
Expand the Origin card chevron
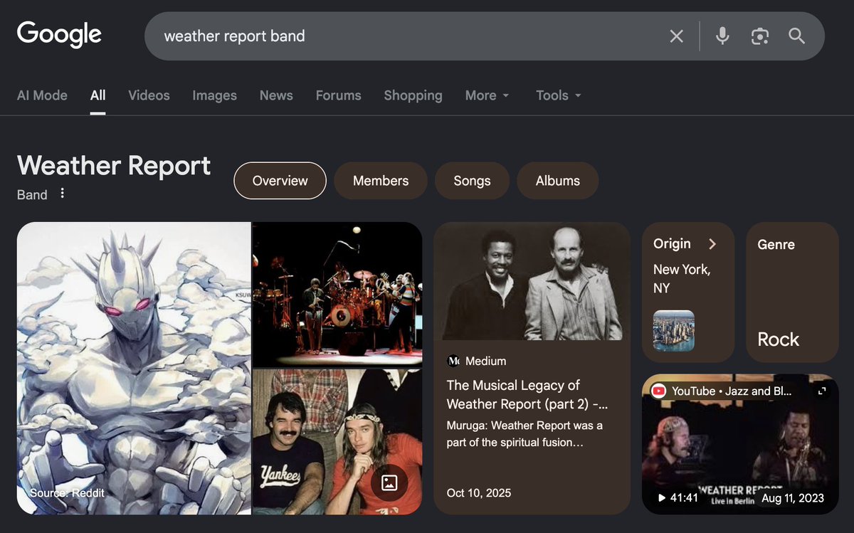coord(712,244)
